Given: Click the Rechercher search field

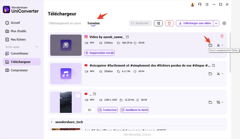Looking at the screenshot, I should [140, 23].
